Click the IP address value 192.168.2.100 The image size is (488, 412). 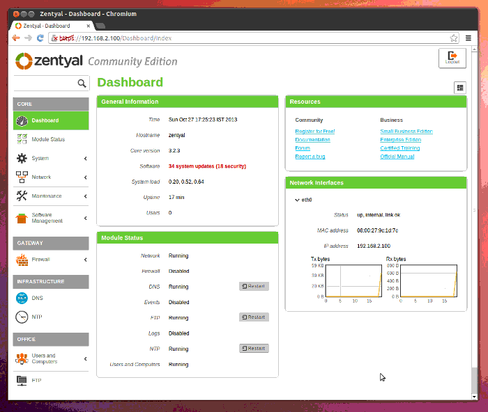click(x=374, y=246)
